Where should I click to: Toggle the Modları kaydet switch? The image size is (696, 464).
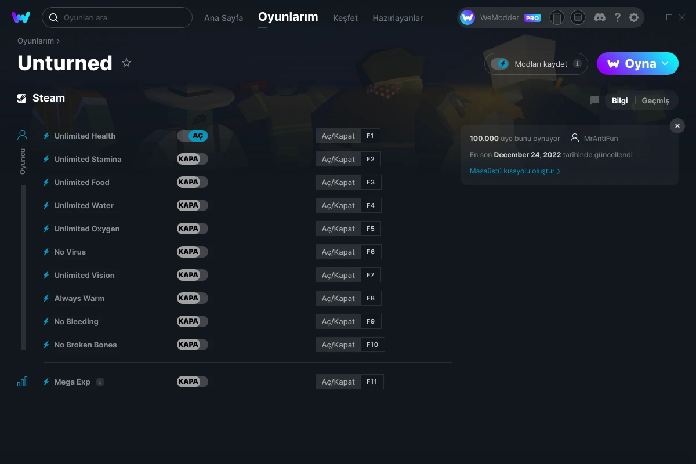click(x=499, y=64)
